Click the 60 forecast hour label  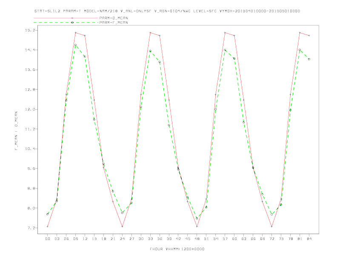(234, 239)
